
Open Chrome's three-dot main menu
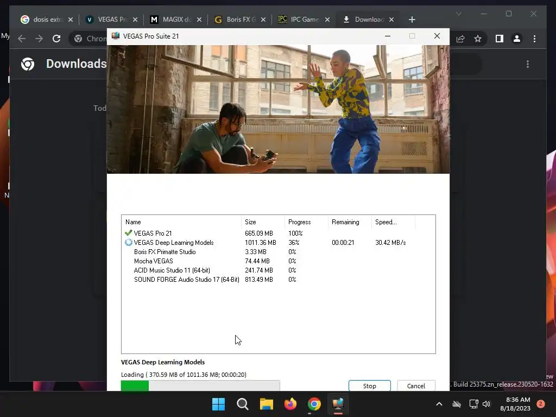click(534, 39)
